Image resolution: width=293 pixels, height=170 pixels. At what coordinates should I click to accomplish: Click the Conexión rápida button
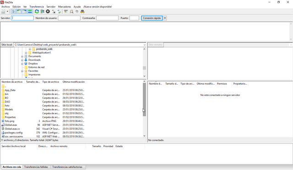tap(152, 18)
